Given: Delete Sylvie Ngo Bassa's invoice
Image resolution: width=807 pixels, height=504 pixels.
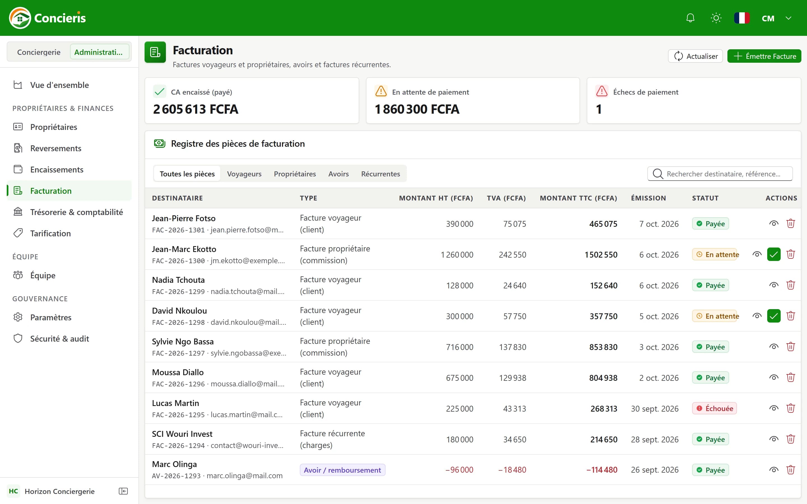Looking at the screenshot, I should (791, 347).
